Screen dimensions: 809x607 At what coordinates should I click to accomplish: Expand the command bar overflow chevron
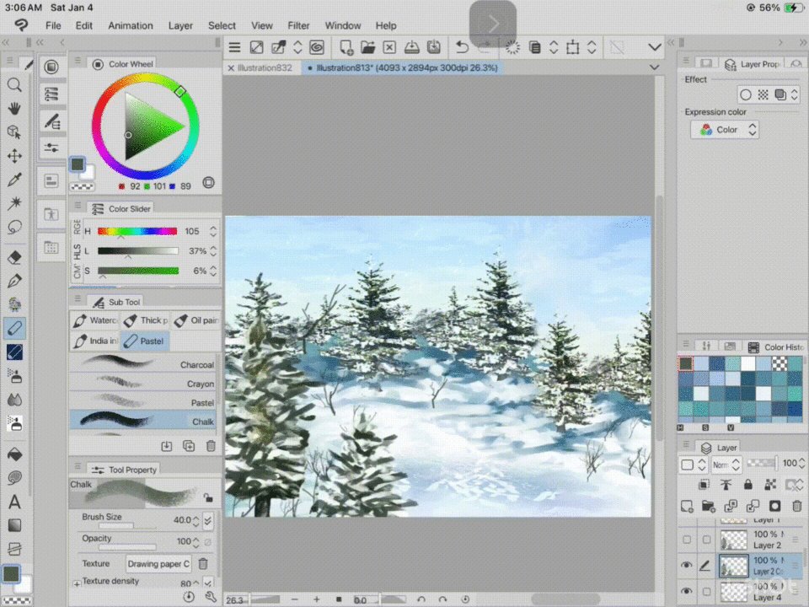(654, 47)
